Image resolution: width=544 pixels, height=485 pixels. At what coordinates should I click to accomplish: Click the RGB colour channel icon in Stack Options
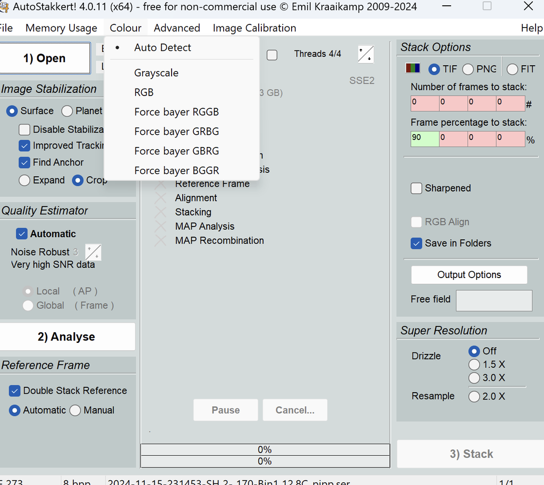[x=412, y=68]
